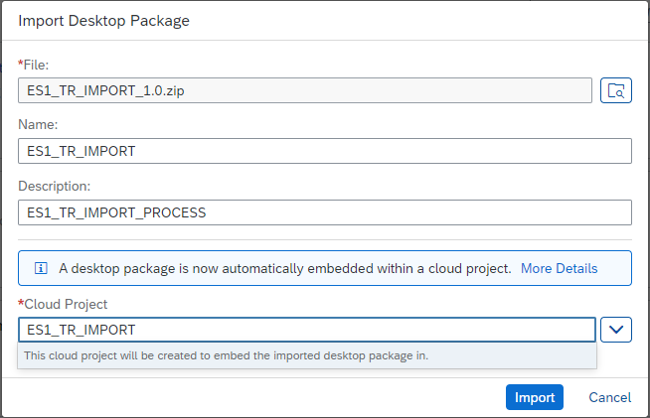Image resolution: width=650 pixels, height=418 pixels.
Task: Open the file browse dialog icon
Action: 616,90
